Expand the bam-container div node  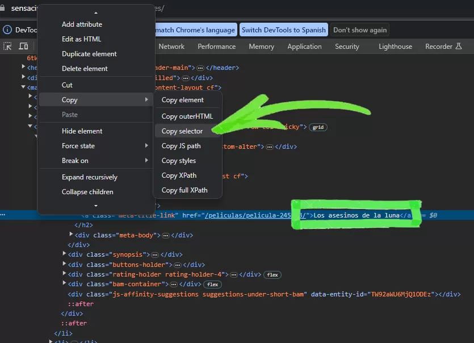[x=64, y=283]
